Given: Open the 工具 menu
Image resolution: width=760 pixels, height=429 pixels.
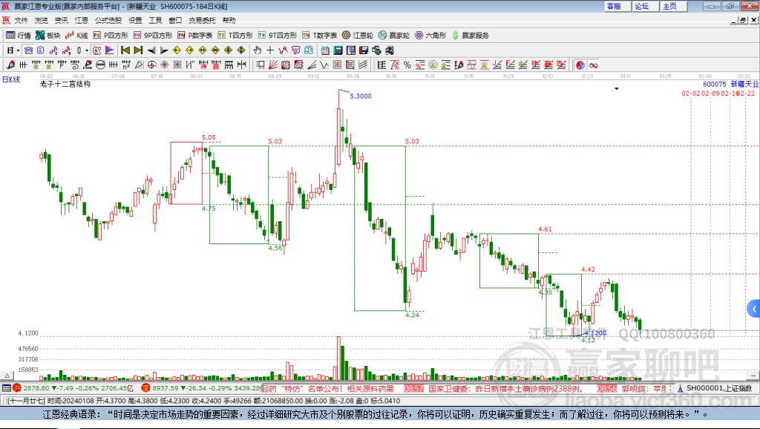Looking at the screenshot, I should (155, 20).
